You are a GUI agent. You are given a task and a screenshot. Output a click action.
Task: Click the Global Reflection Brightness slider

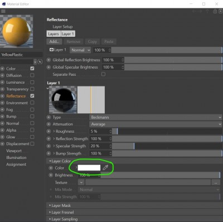click(173, 60)
